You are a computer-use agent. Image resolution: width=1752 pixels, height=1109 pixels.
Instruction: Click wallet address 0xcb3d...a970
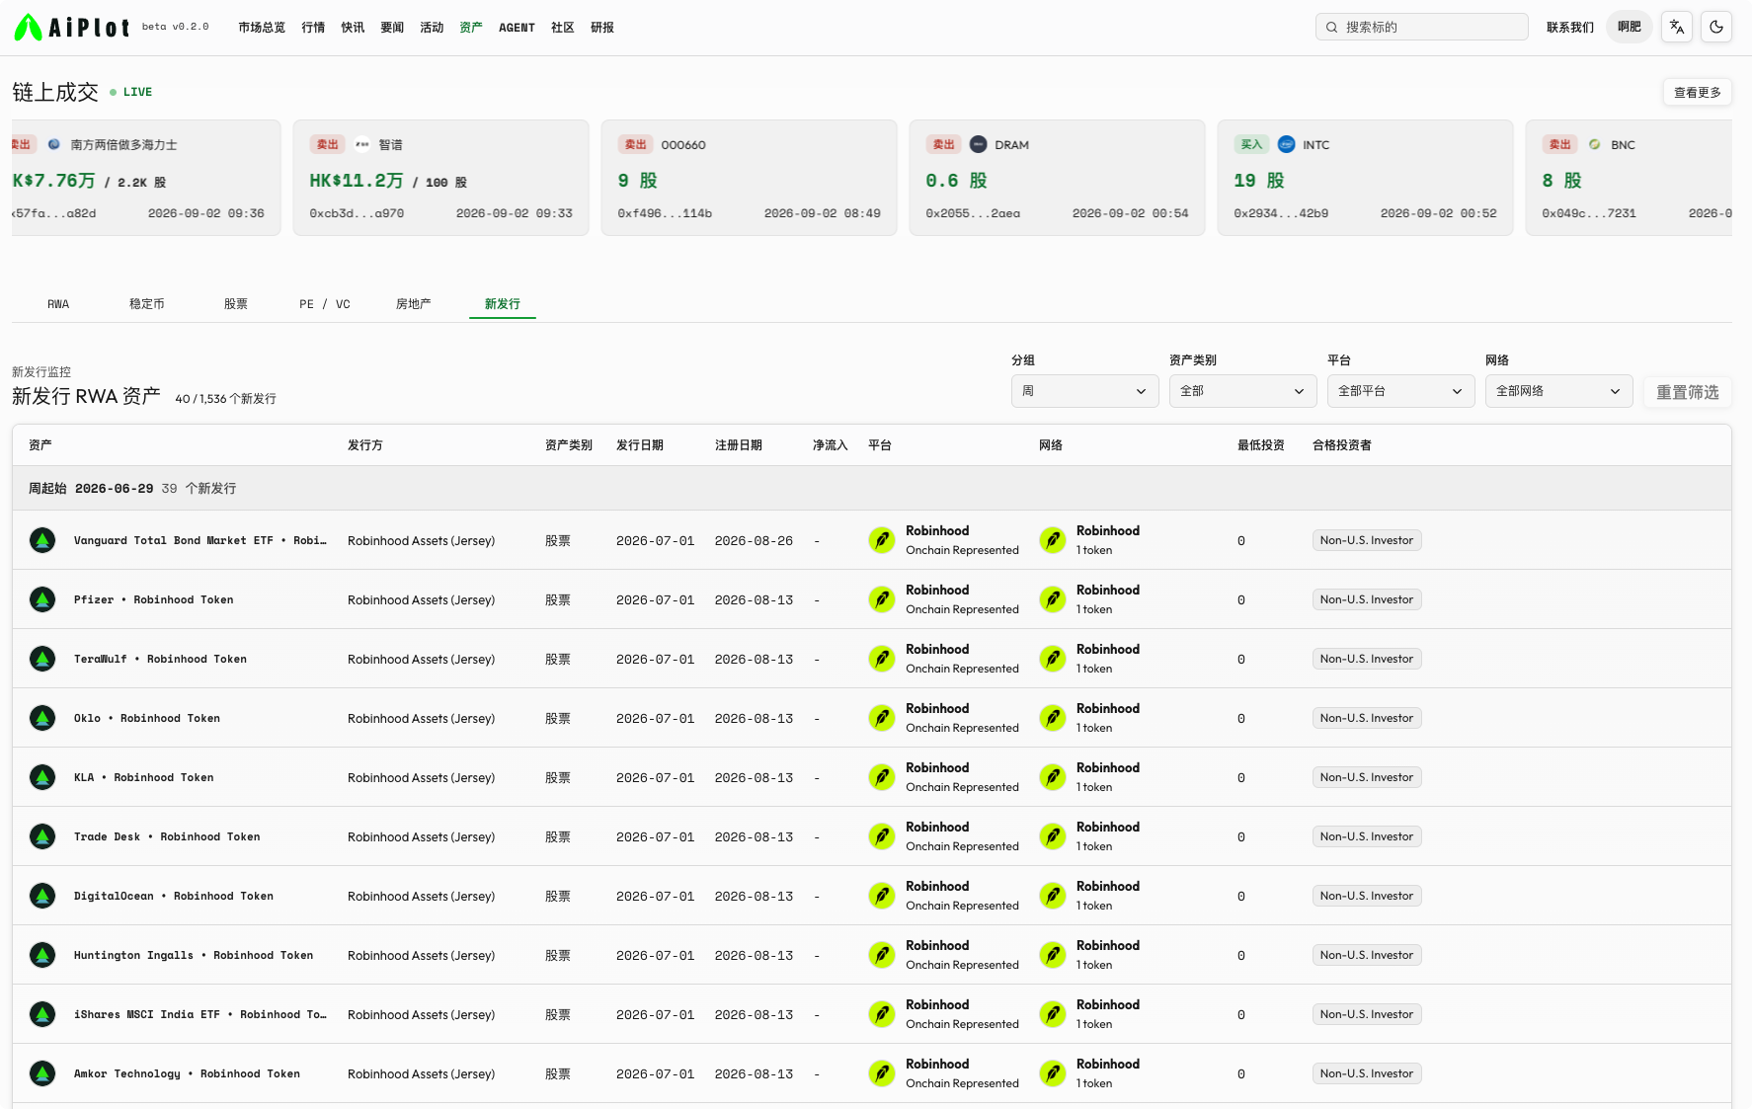tap(357, 213)
